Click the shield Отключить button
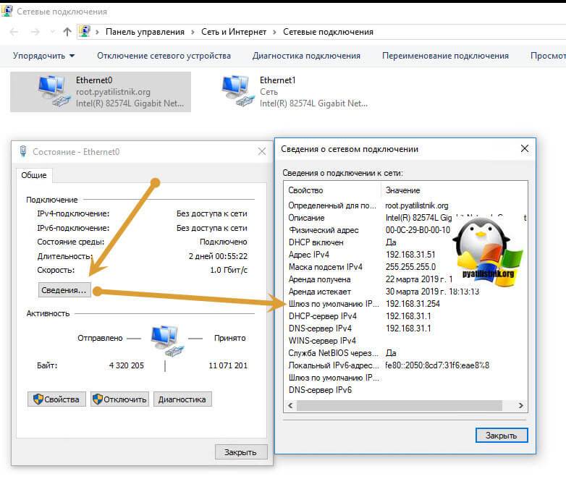Image resolution: width=566 pixels, height=479 pixels. pyautogui.click(x=119, y=399)
